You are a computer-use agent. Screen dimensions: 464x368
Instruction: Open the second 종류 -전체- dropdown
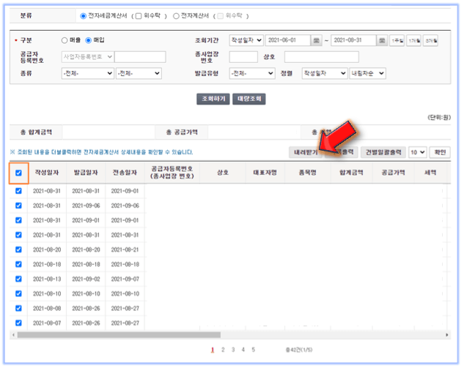pos(139,73)
